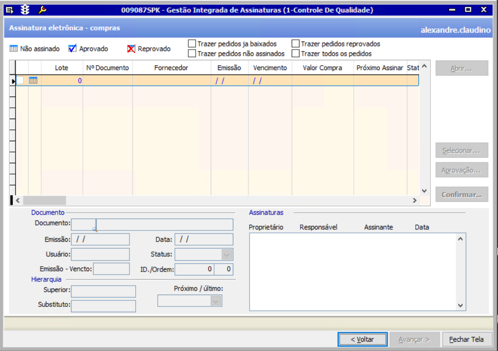Click the Documento input field
Screen dimensions: 498x351
coord(152,224)
